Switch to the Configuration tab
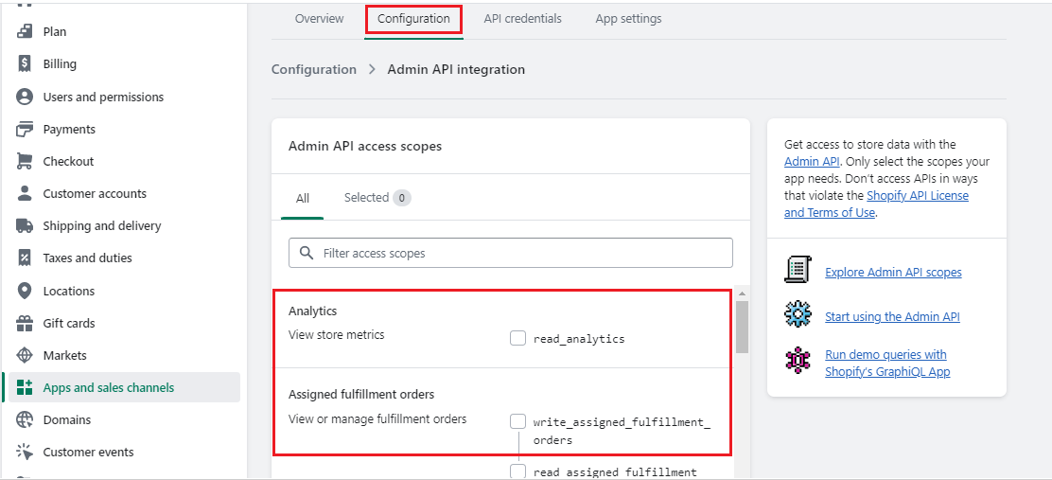 [413, 19]
